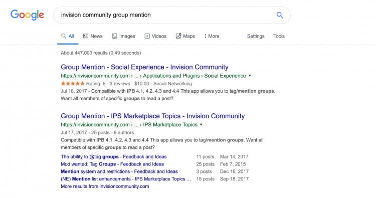Open 'Mention system and restrictions' sublink
Screen dimensions: 376x198
tap(119, 171)
